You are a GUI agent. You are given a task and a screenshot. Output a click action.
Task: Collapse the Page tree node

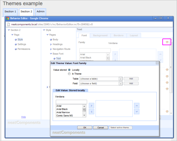coord(12,35)
